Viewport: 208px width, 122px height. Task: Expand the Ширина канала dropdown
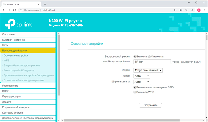[x=142, y=82]
